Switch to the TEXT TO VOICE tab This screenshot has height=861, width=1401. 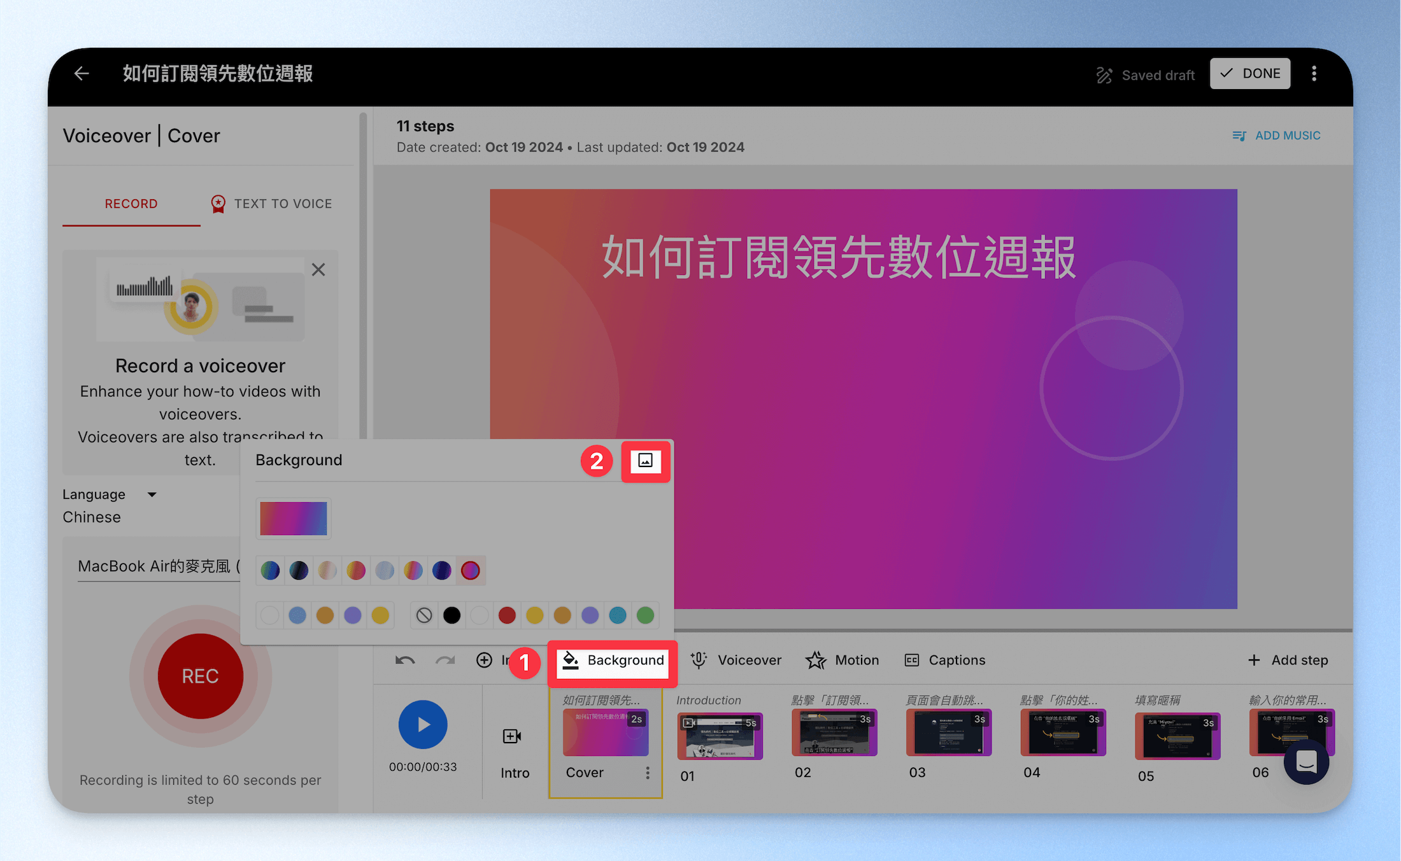[272, 204]
